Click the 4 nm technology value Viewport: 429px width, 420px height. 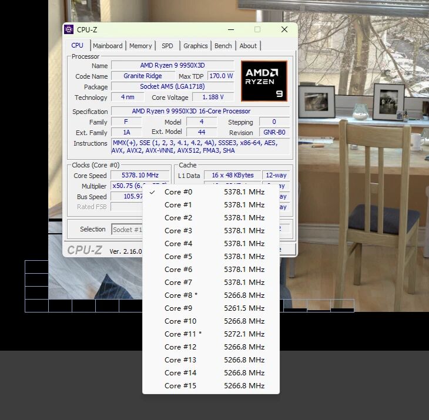pos(128,97)
